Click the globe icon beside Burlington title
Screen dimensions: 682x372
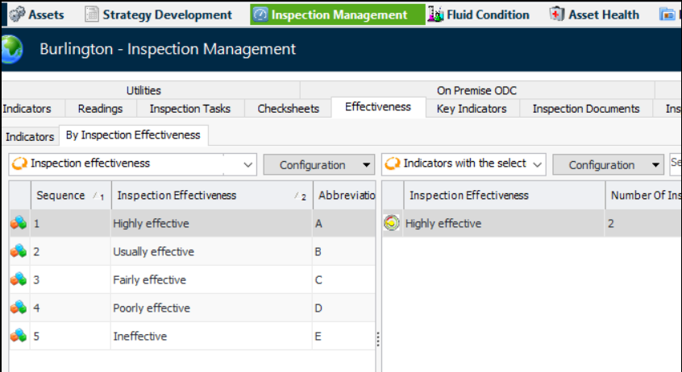(11, 50)
